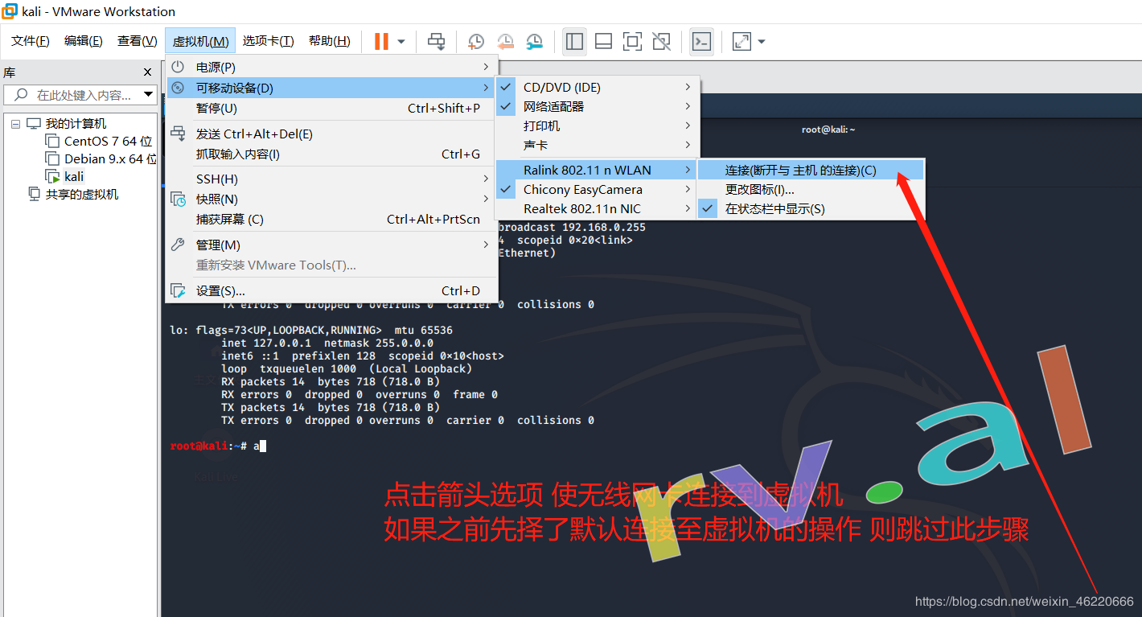The width and height of the screenshot is (1142, 617).
Task: Choose 更改图标(I)... option
Action: (x=811, y=190)
